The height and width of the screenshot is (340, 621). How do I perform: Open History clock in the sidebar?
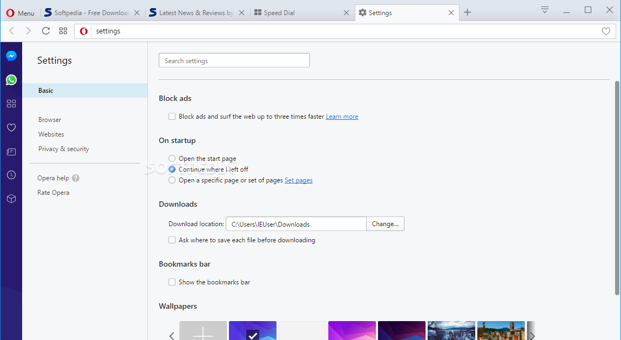click(x=11, y=175)
